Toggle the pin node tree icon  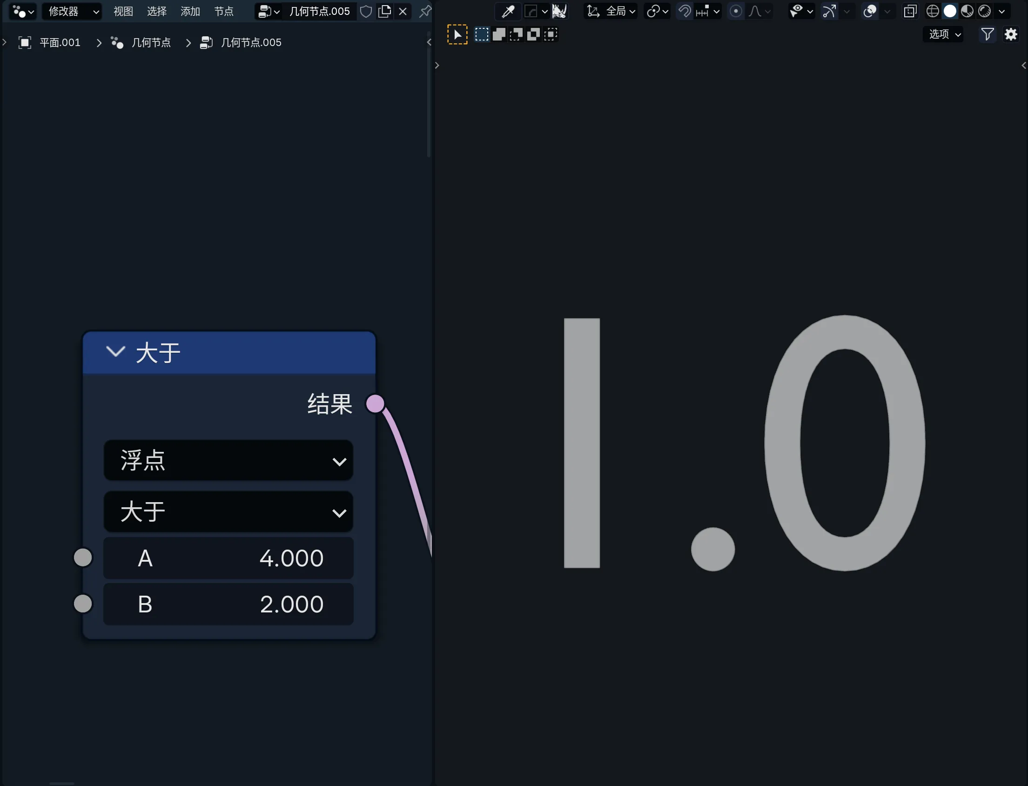pos(425,11)
